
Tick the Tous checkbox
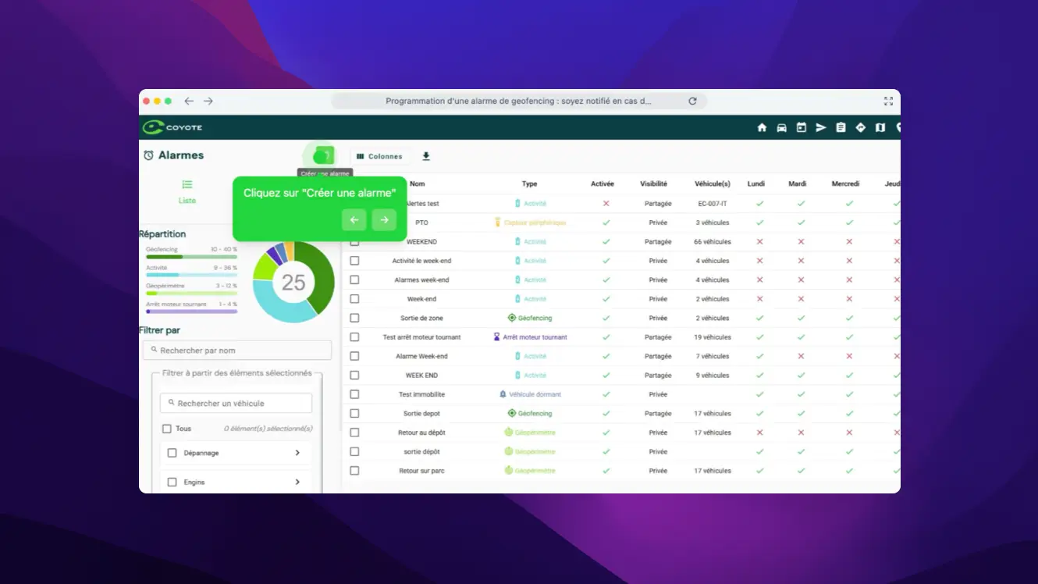pyautogui.click(x=166, y=429)
